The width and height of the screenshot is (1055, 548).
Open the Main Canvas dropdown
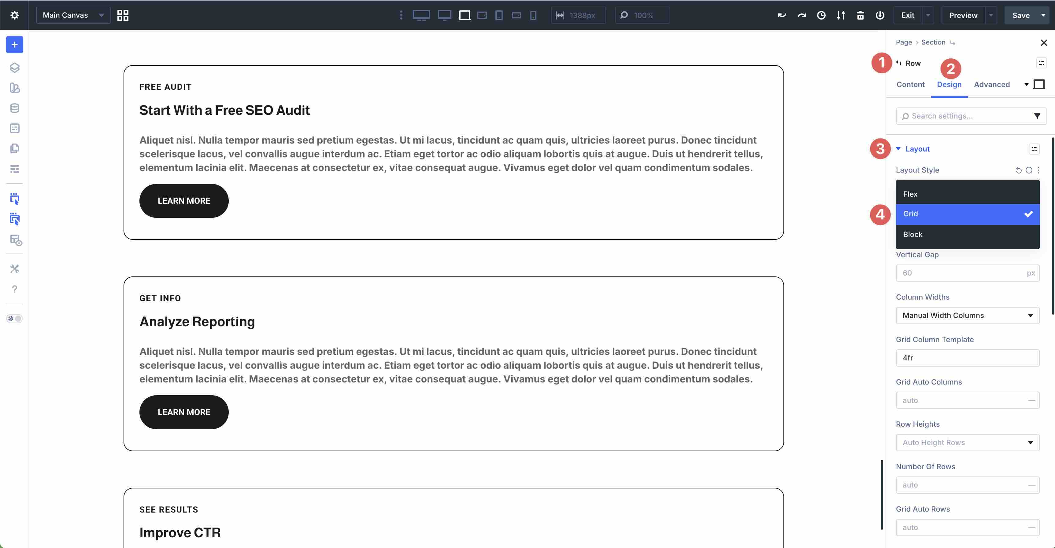(x=73, y=15)
